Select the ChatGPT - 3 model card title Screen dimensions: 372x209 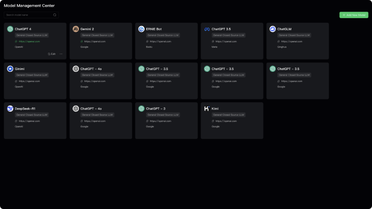click(156, 109)
